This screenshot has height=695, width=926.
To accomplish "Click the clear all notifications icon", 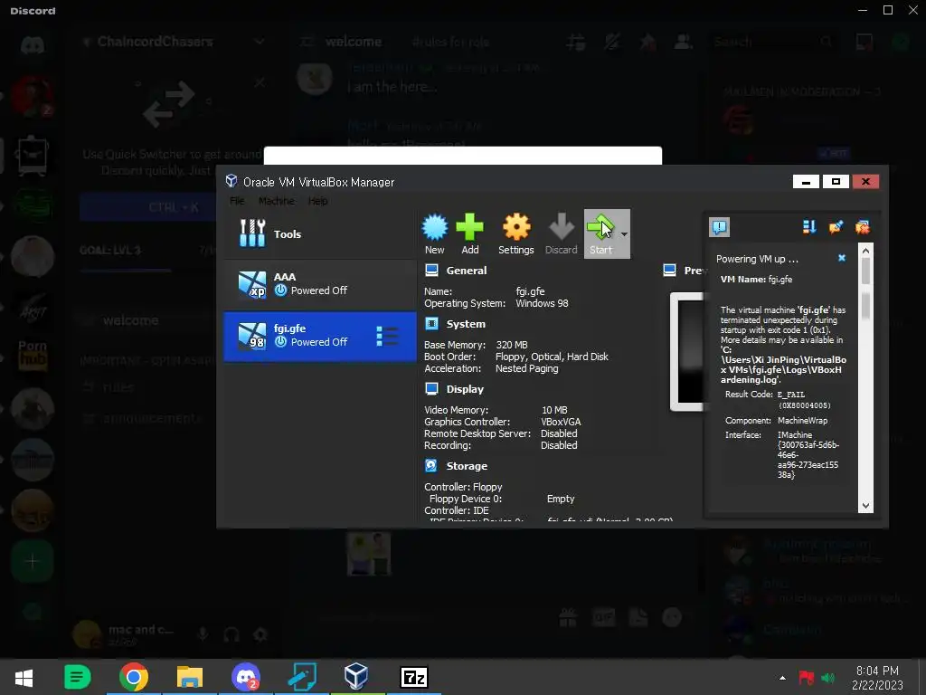I will [x=862, y=227].
